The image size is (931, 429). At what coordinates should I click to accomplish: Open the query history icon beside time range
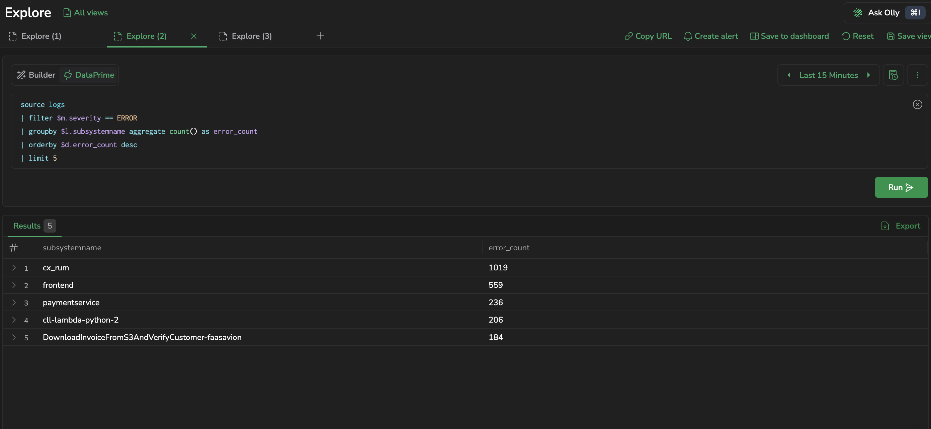point(893,75)
